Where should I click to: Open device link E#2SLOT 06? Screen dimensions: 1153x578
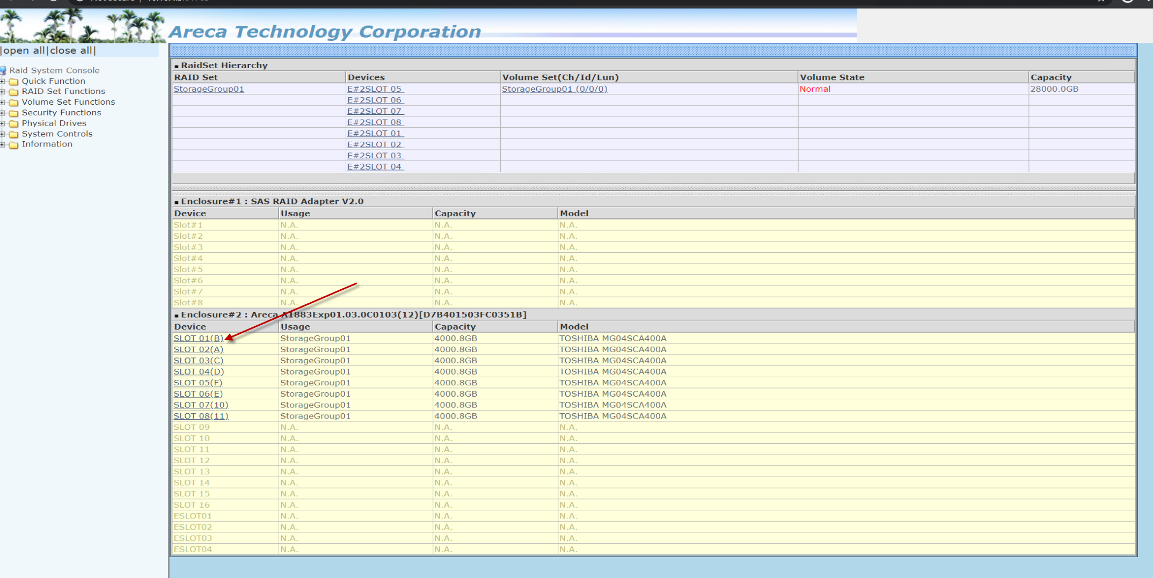pyautogui.click(x=375, y=100)
